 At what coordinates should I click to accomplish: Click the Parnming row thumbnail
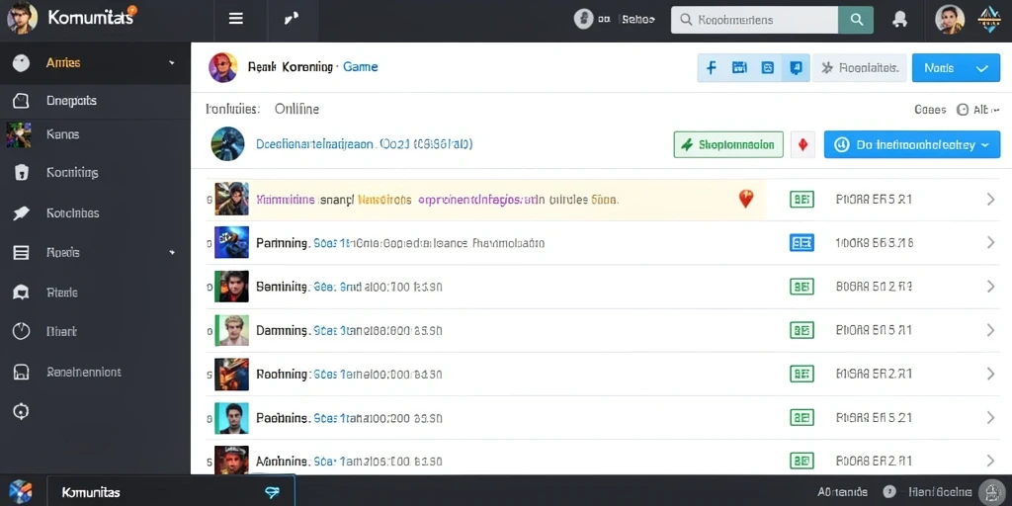(231, 243)
